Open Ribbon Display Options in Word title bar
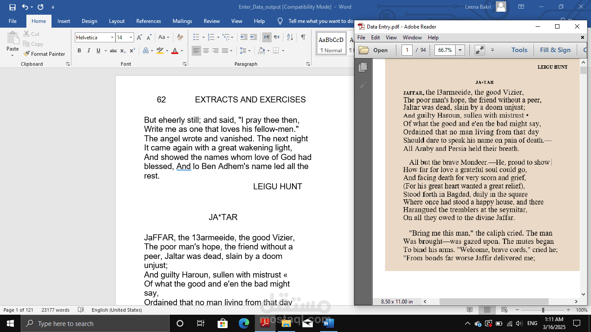This screenshot has width=591, height=332. pyautogui.click(x=521, y=7)
